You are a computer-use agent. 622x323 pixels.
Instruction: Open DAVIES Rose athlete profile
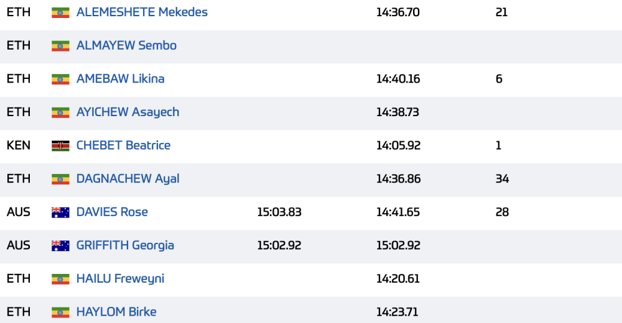112,212
